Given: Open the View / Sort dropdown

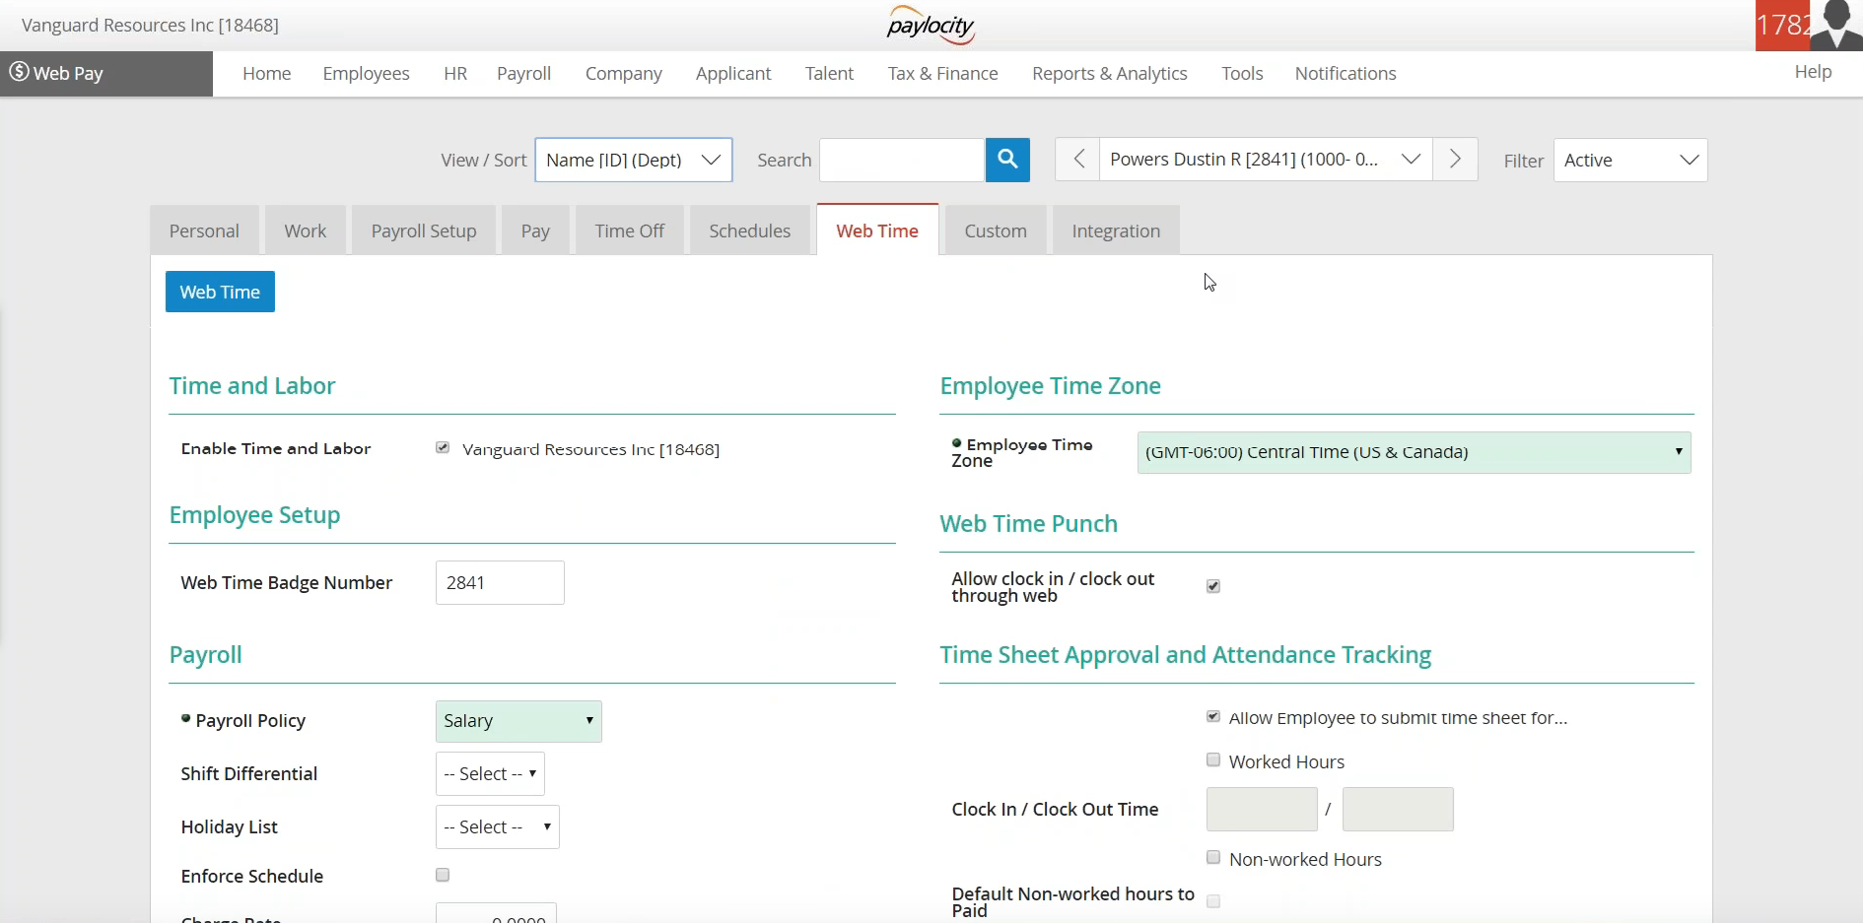Looking at the screenshot, I should point(633,159).
